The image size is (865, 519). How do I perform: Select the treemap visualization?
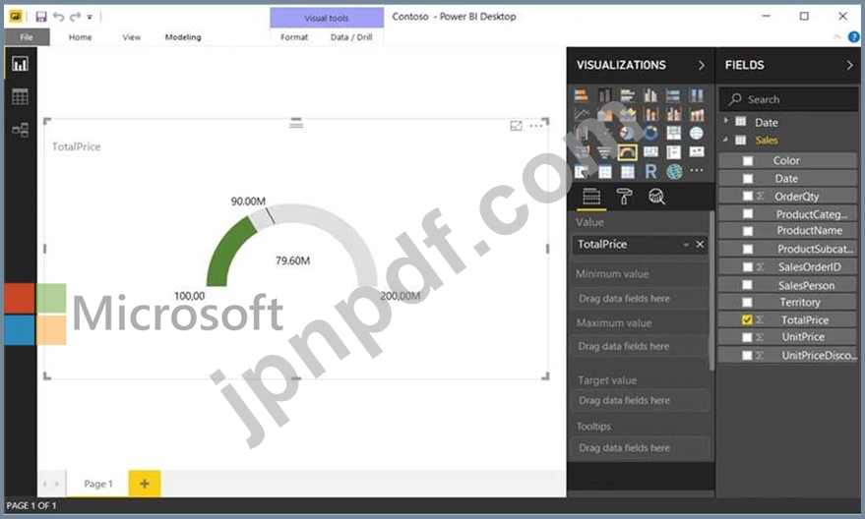click(x=673, y=133)
